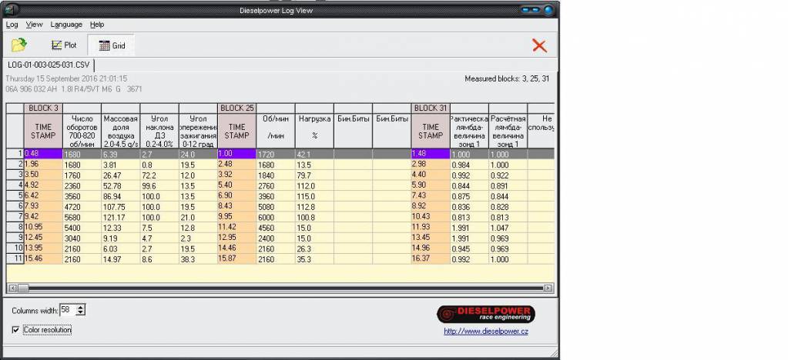
Task: Switch to Plot view
Action: [x=64, y=45]
